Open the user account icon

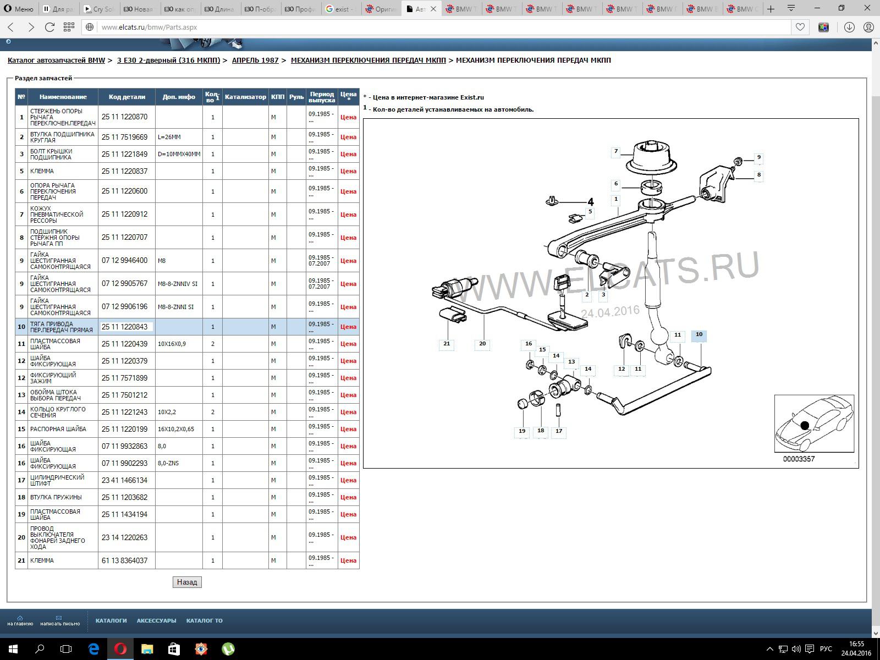(868, 27)
